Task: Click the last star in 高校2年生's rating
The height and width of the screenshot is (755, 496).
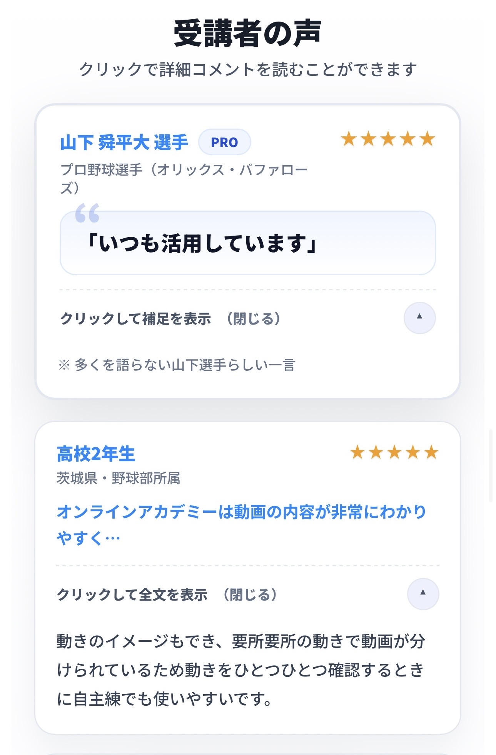Action: tap(431, 452)
